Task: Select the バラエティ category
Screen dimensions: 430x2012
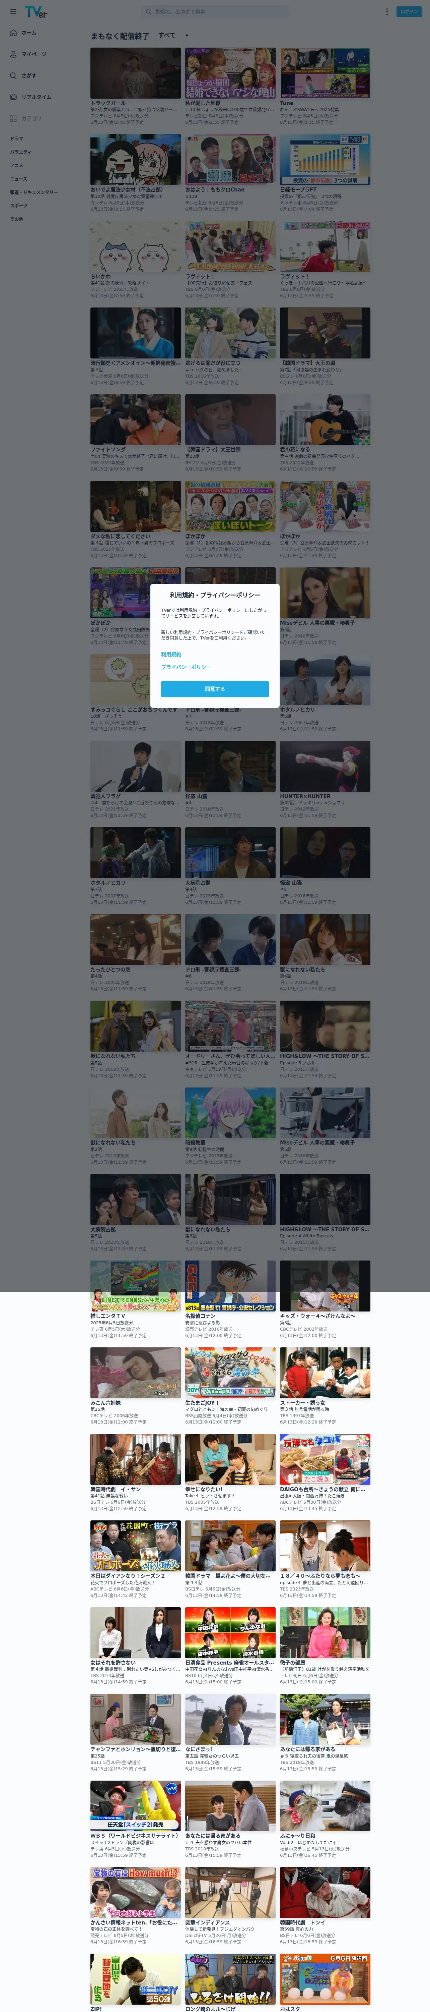Action: click(x=20, y=152)
